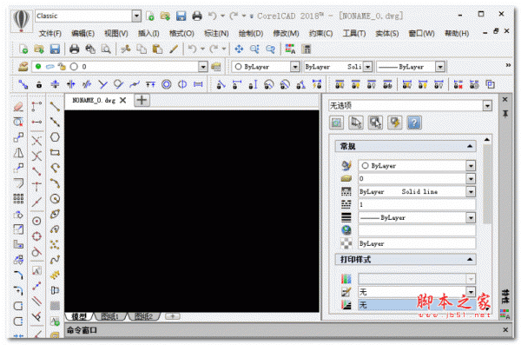Toggle the layer lock icon in layer bar

pos(62,67)
